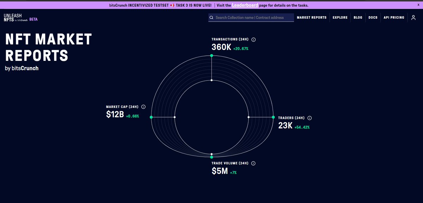The width and height of the screenshot is (423, 203).
Task: Click the +20.67% transactions change
Action: point(241,49)
